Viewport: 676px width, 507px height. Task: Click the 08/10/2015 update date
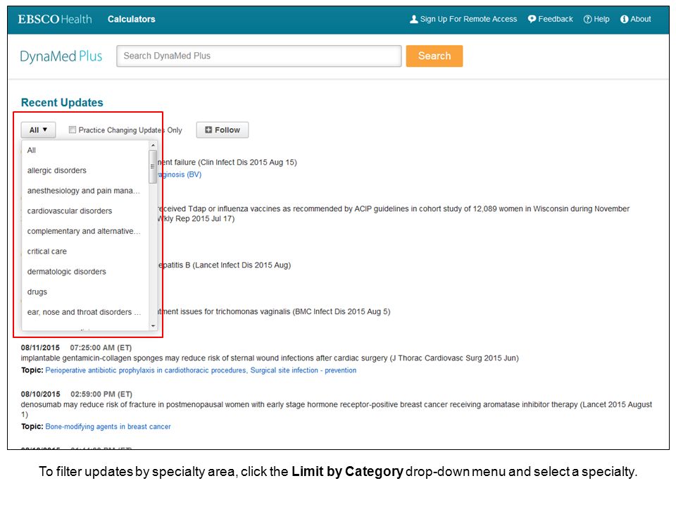(x=41, y=394)
